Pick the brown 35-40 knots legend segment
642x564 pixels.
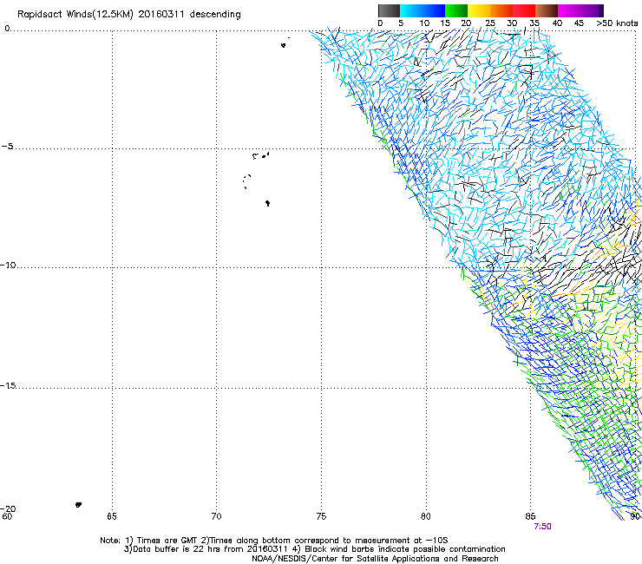click(x=547, y=10)
